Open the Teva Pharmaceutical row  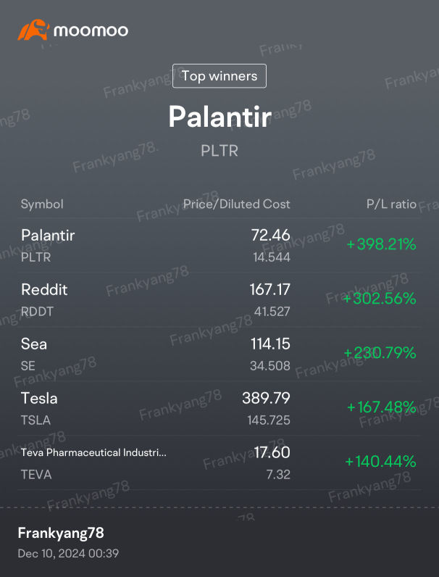click(x=220, y=463)
